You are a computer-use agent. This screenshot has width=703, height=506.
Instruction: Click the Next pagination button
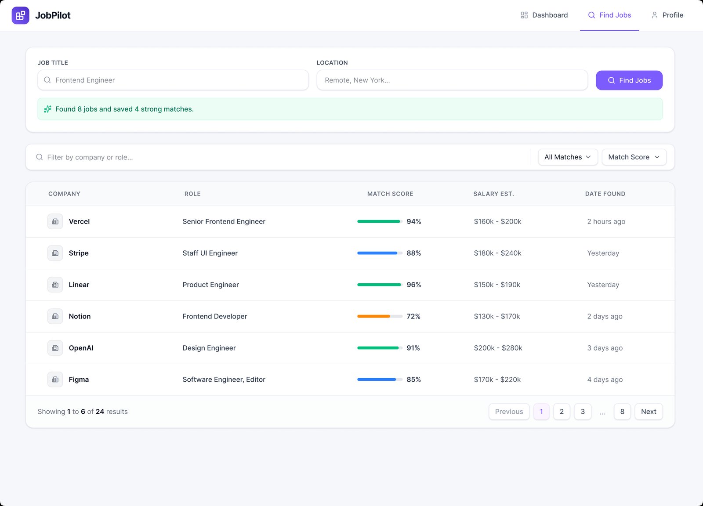click(x=649, y=412)
